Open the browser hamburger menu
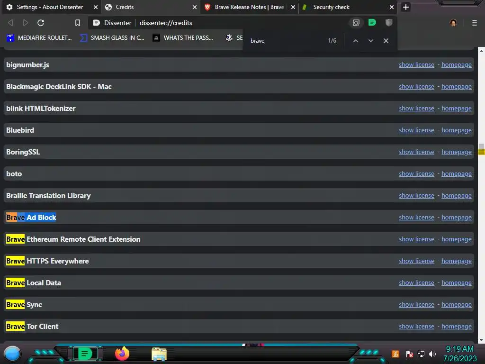 (x=475, y=23)
